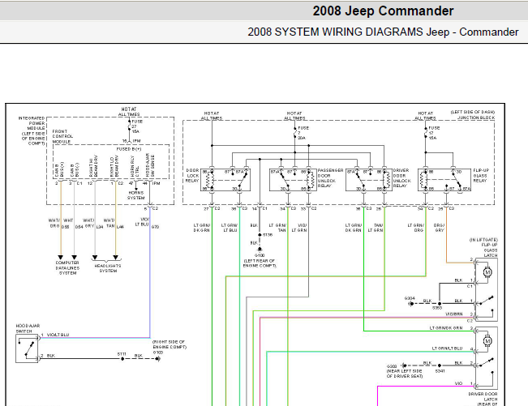Select the 'VIO/LT GRN' wire label
The image size is (528, 406).
point(299,228)
